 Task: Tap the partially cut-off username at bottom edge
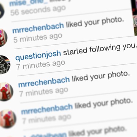click(45, 135)
